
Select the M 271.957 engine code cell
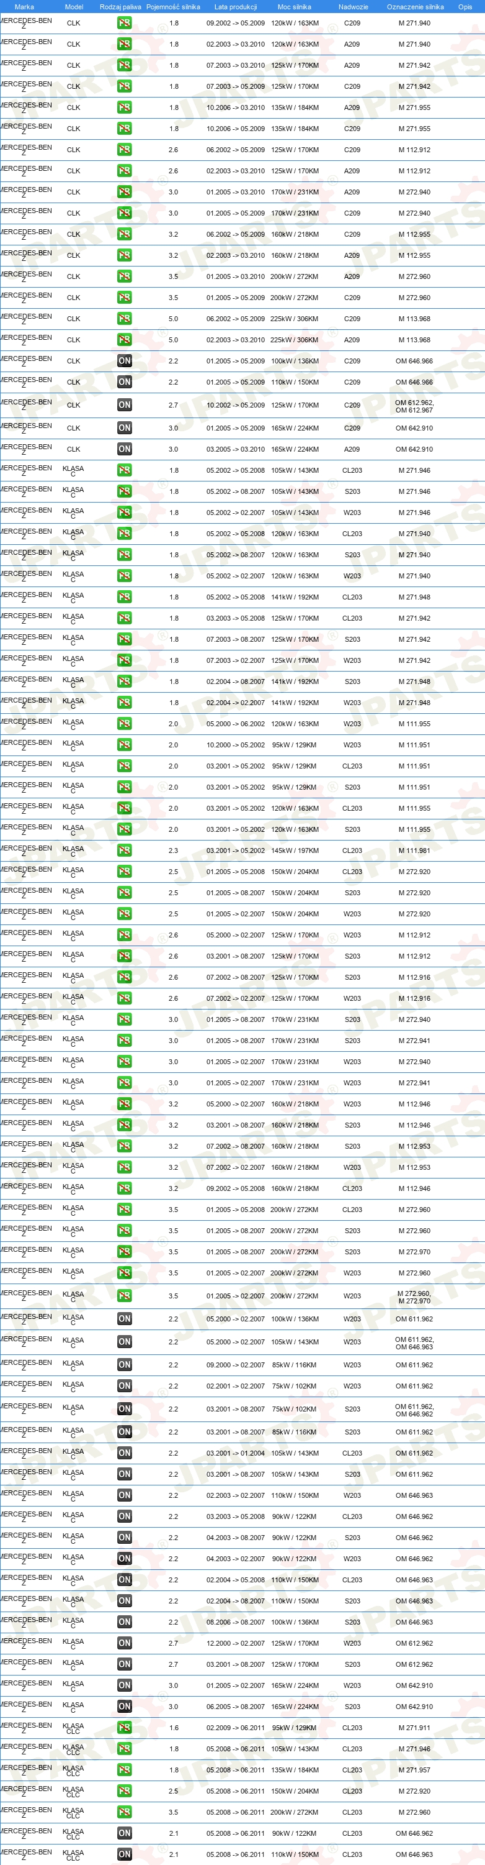(x=414, y=1770)
